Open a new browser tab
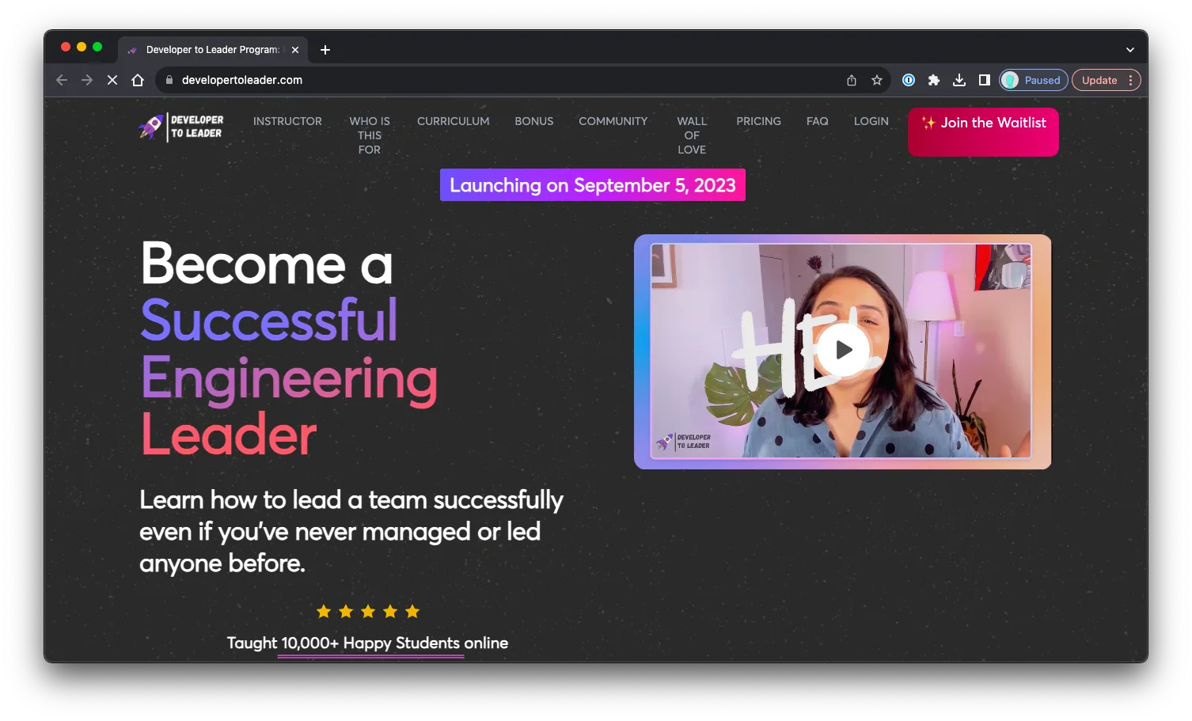This screenshot has width=1192, height=721. [x=325, y=50]
